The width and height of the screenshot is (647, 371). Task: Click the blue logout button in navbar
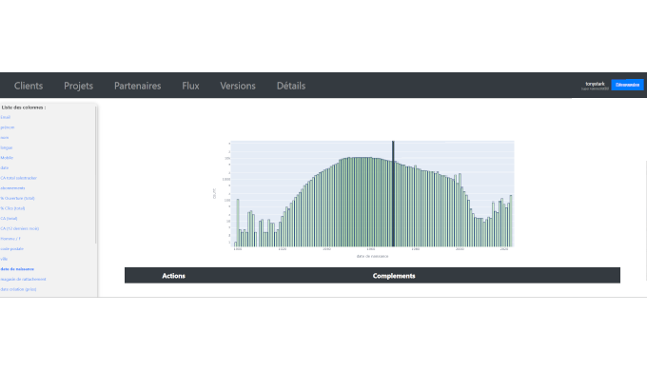tap(627, 85)
